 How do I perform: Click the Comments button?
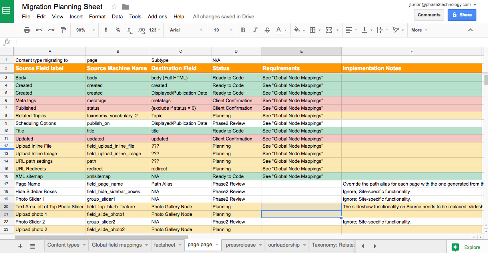429,15
